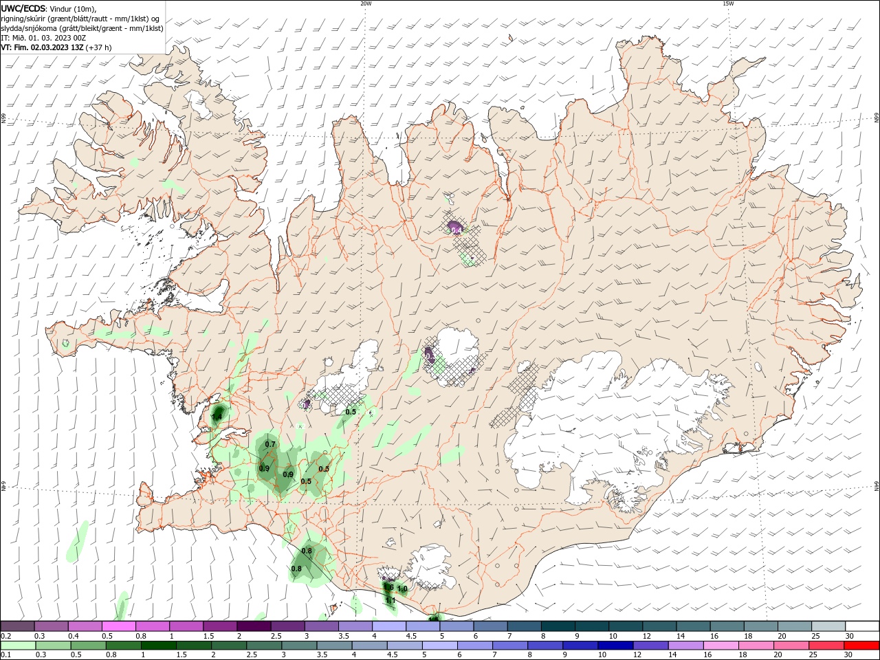This screenshot has height=660, width=880.
Task: Click the 'slydda/snjókoma' legend description line
Action: click(82, 28)
